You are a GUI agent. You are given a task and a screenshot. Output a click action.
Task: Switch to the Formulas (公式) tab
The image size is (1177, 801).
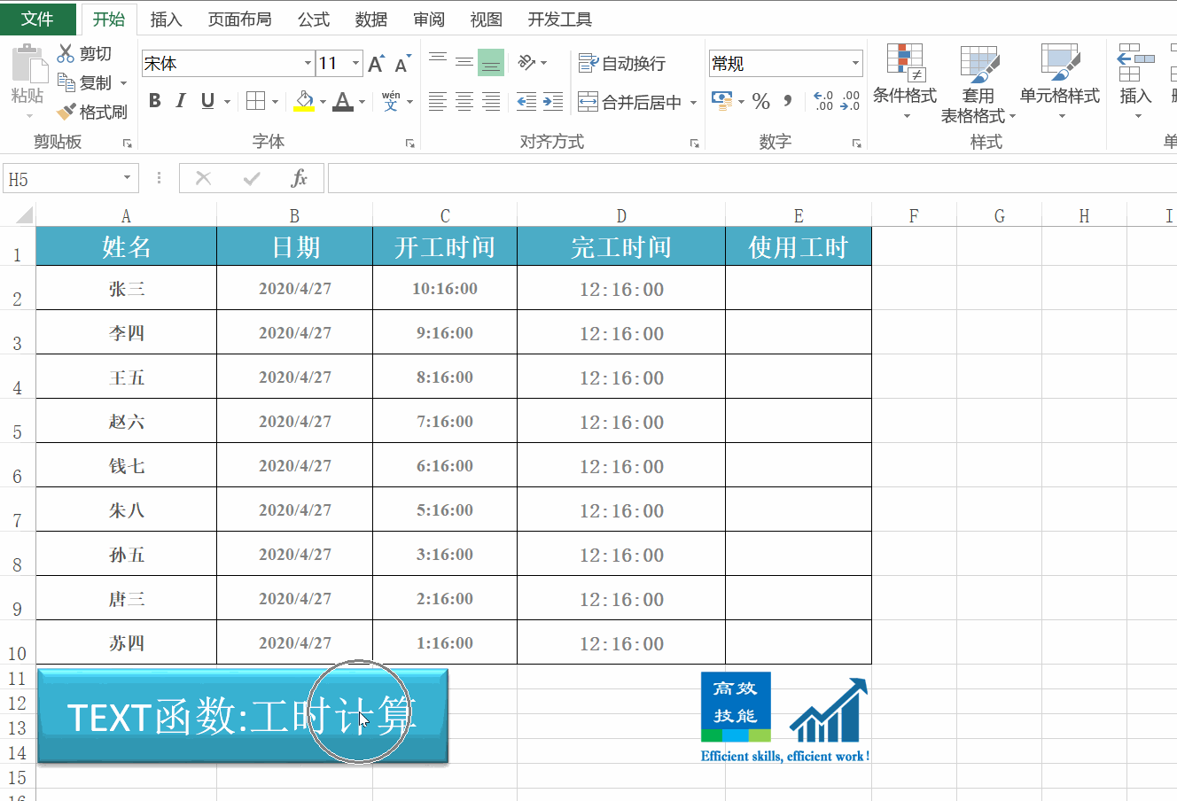(314, 19)
